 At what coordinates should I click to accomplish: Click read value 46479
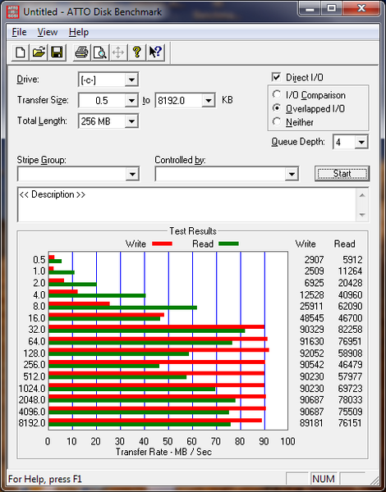pyautogui.click(x=350, y=365)
